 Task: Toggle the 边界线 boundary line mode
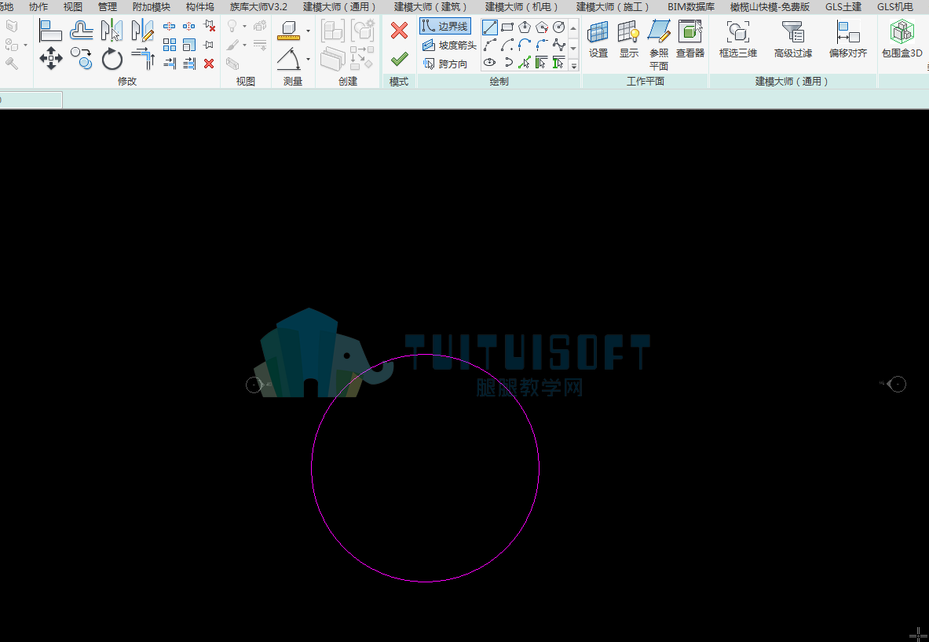click(445, 27)
